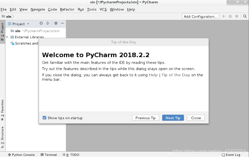This screenshot has width=249, height=157.
Task: Open the Refactor menu
Action: (67, 9)
